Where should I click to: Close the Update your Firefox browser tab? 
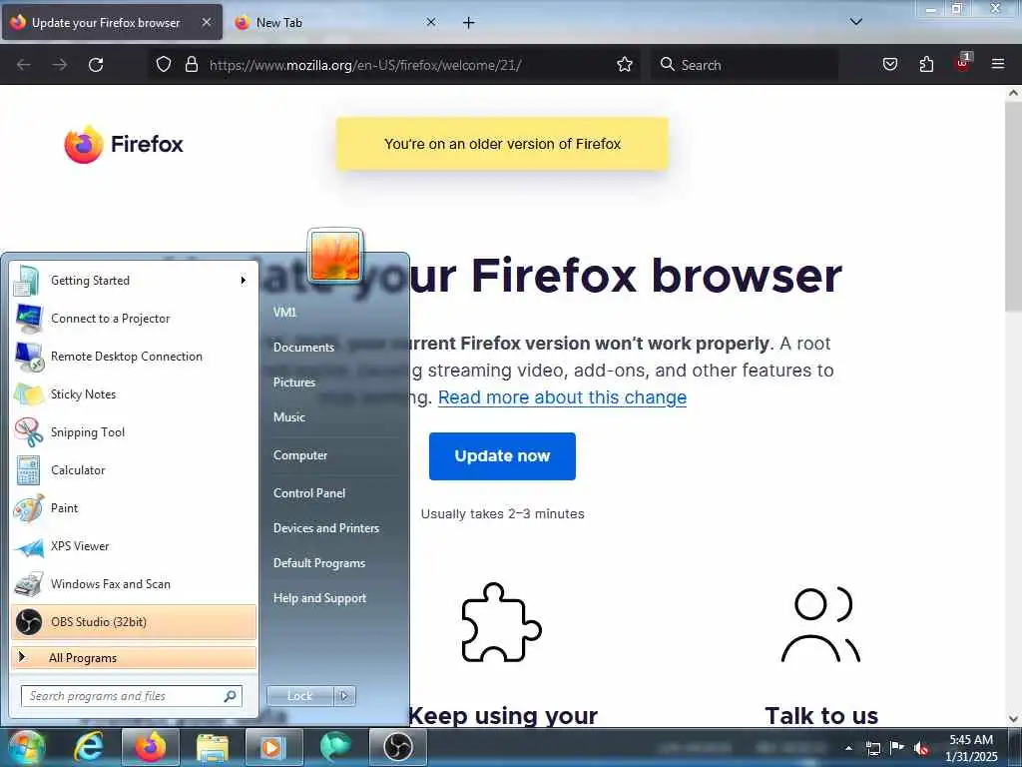click(x=206, y=22)
